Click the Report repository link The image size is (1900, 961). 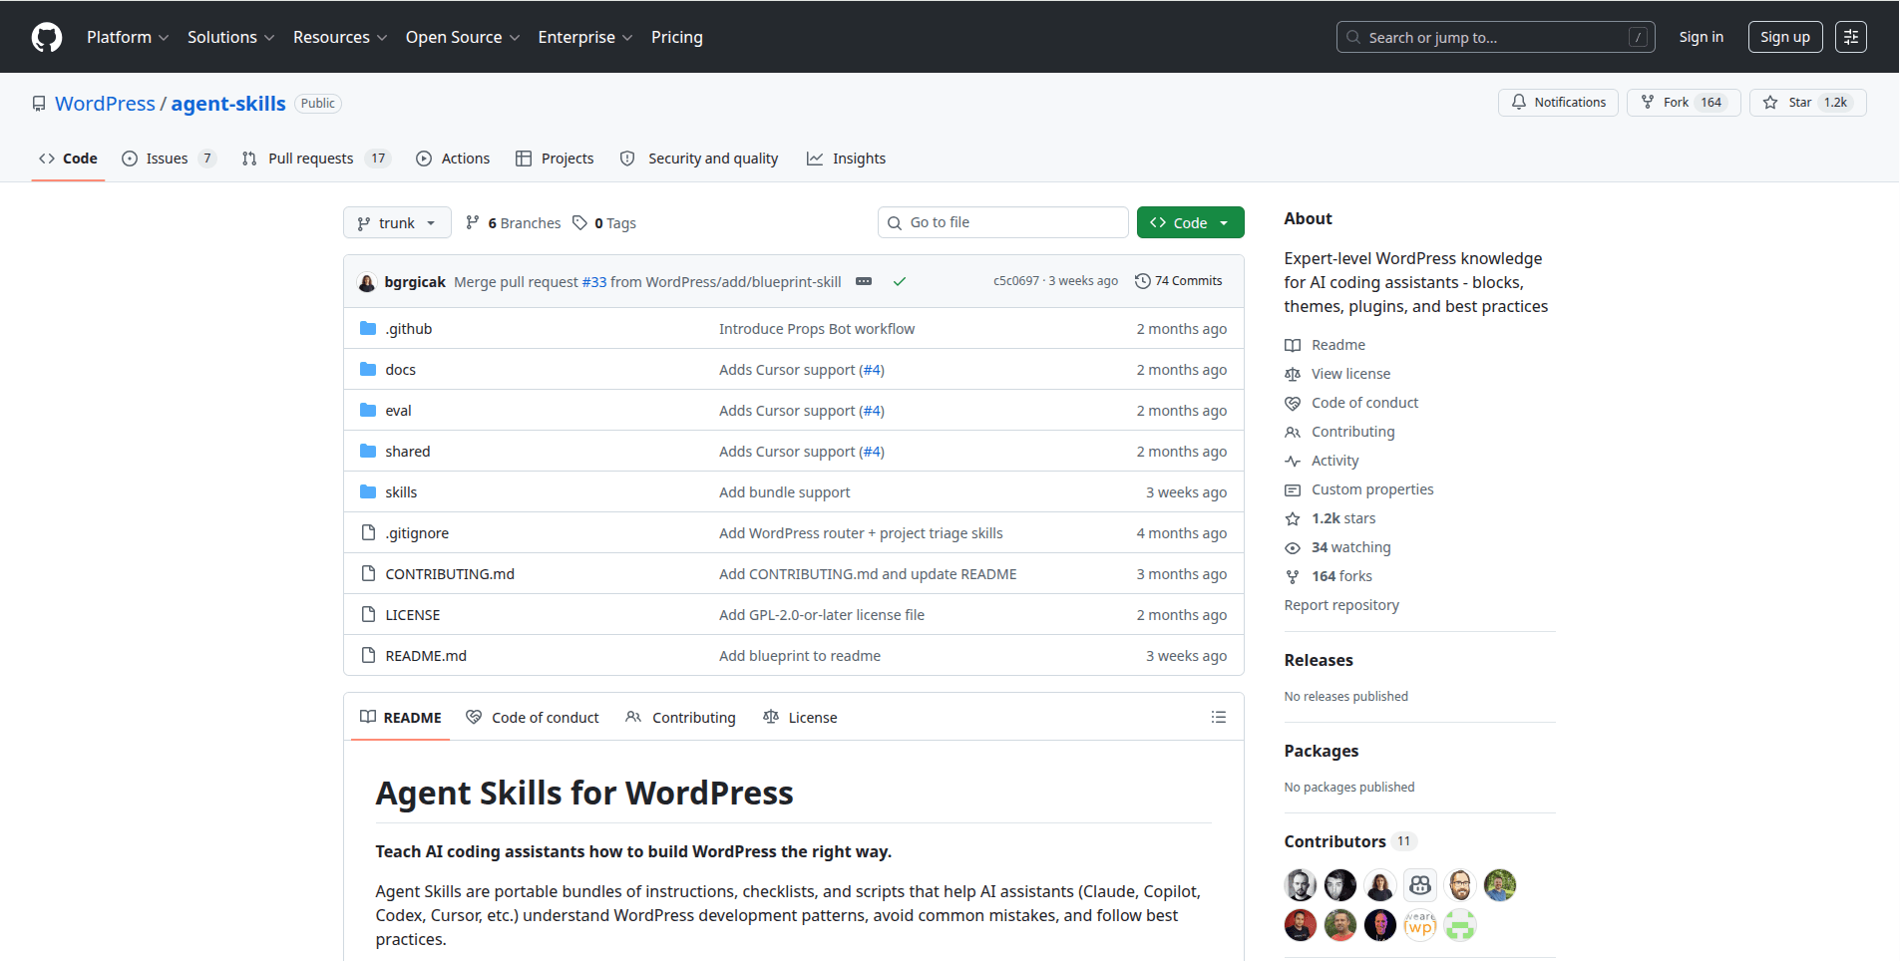point(1340,604)
